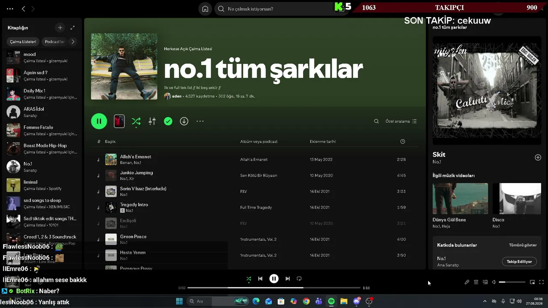
Task: Open the Özel sıralama sort dropdown
Action: click(x=401, y=121)
